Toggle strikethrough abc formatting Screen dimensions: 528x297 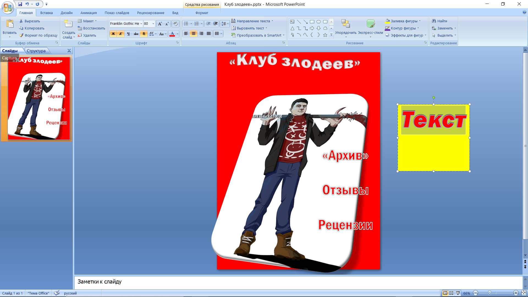(x=136, y=34)
